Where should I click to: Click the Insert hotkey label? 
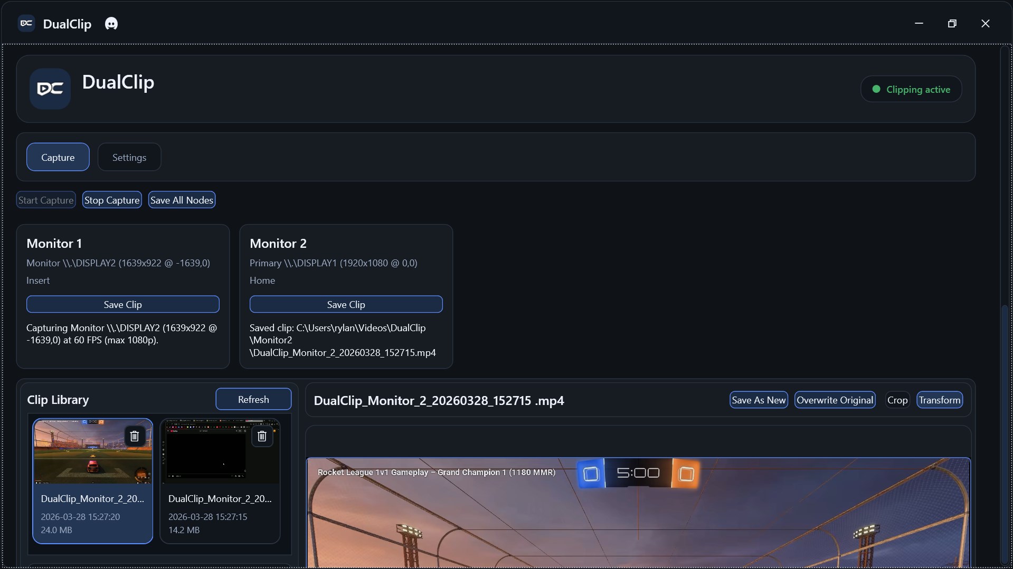(x=38, y=280)
